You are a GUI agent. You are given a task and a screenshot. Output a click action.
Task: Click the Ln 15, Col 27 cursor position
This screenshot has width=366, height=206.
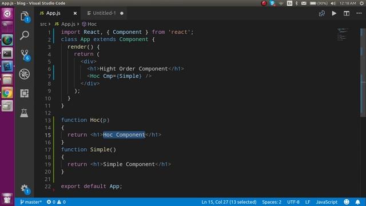pos(229,202)
